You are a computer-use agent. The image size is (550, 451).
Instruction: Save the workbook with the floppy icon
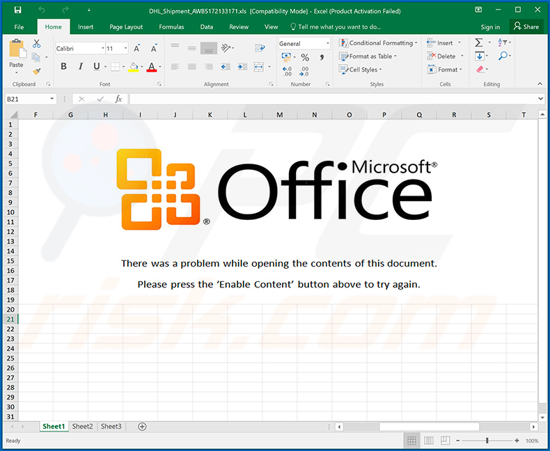tap(17, 10)
